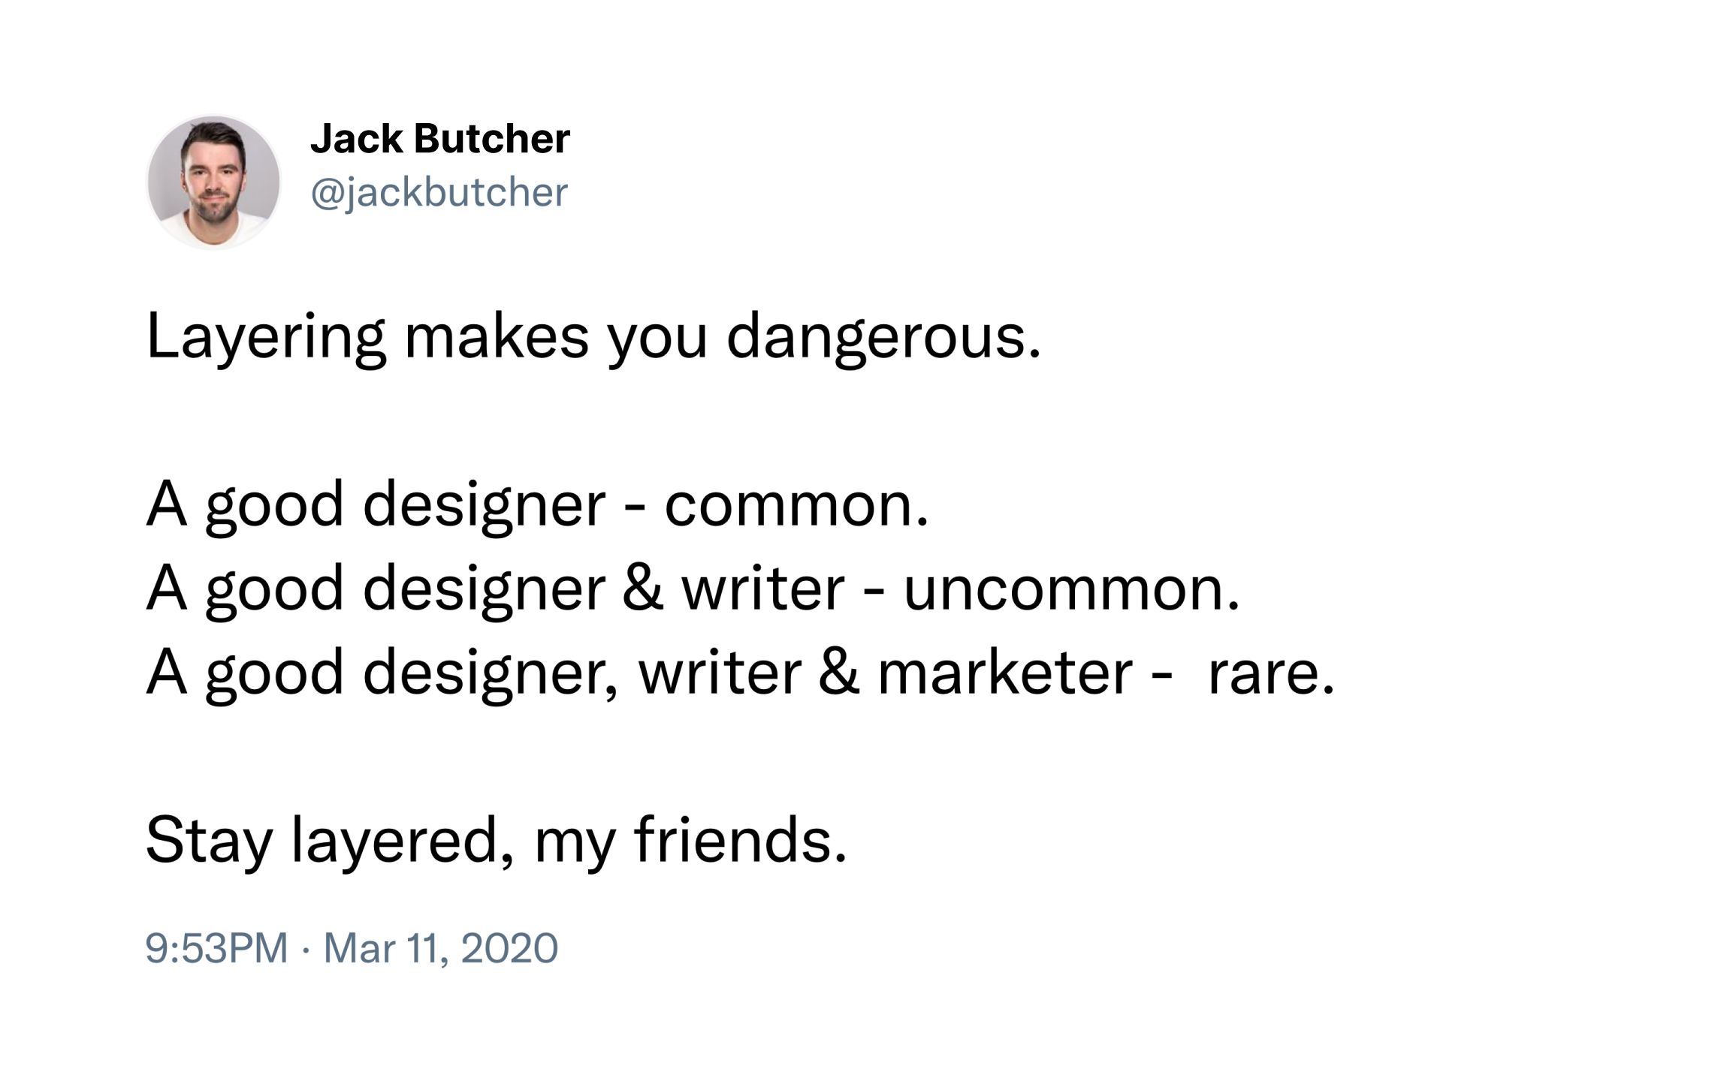1724x1090 pixels.
Task: Click the word "makes" in first line
Action: pos(496,338)
